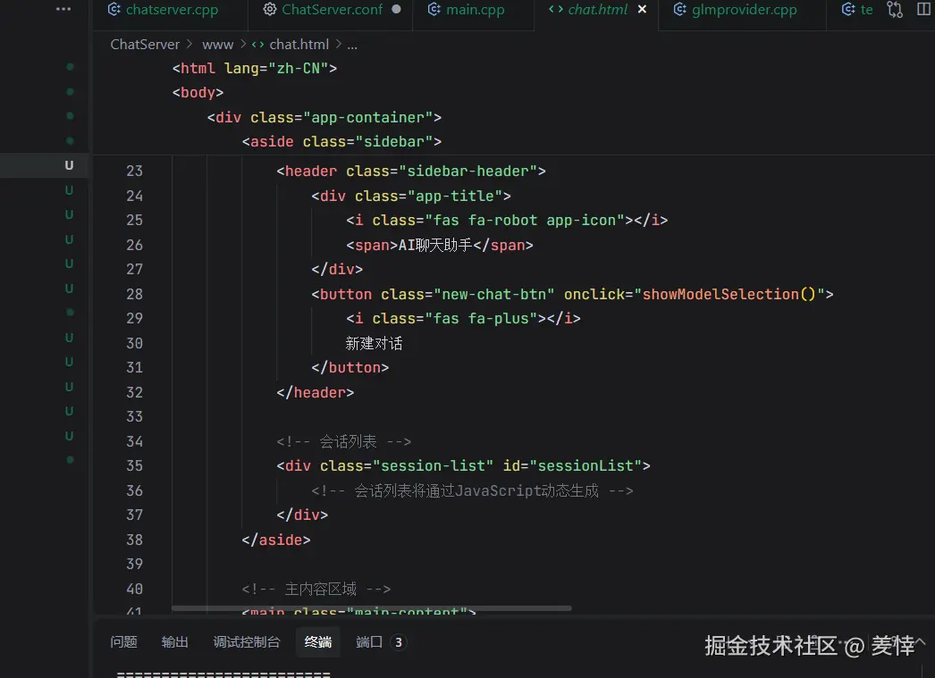935x678 pixels.
Task: Collapse panel with the chevron-up icon
Action: [920, 642]
